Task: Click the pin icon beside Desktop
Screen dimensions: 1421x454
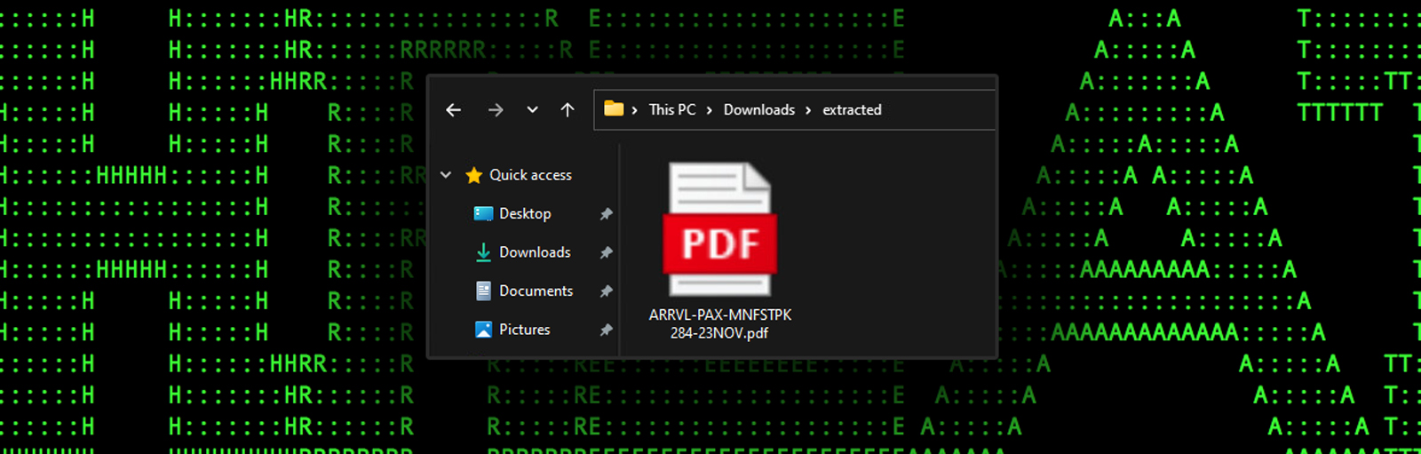Action: pyautogui.click(x=606, y=214)
